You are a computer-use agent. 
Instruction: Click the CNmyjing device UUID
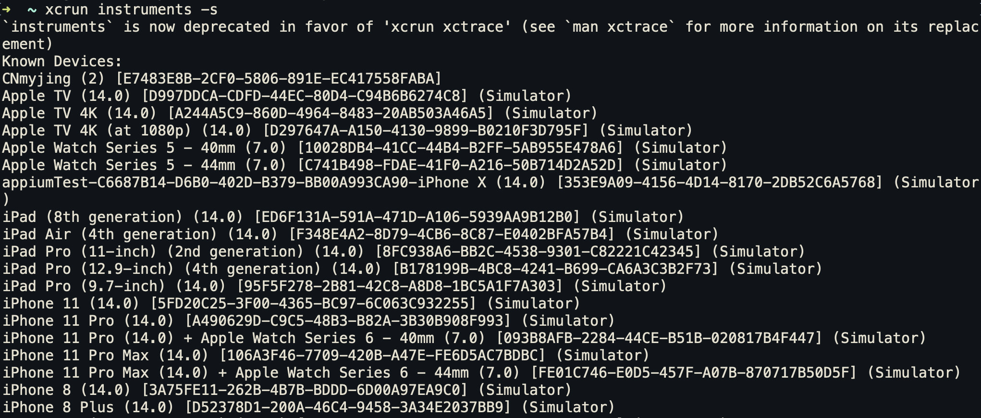[279, 79]
